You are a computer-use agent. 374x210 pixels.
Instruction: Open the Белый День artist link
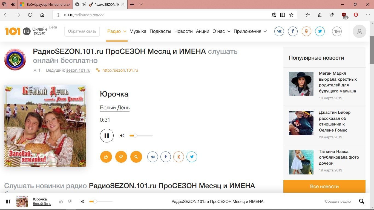(x=115, y=108)
